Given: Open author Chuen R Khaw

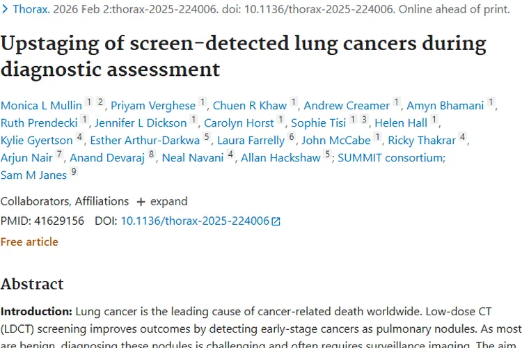Looking at the screenshot, I should tap(249, 106).
